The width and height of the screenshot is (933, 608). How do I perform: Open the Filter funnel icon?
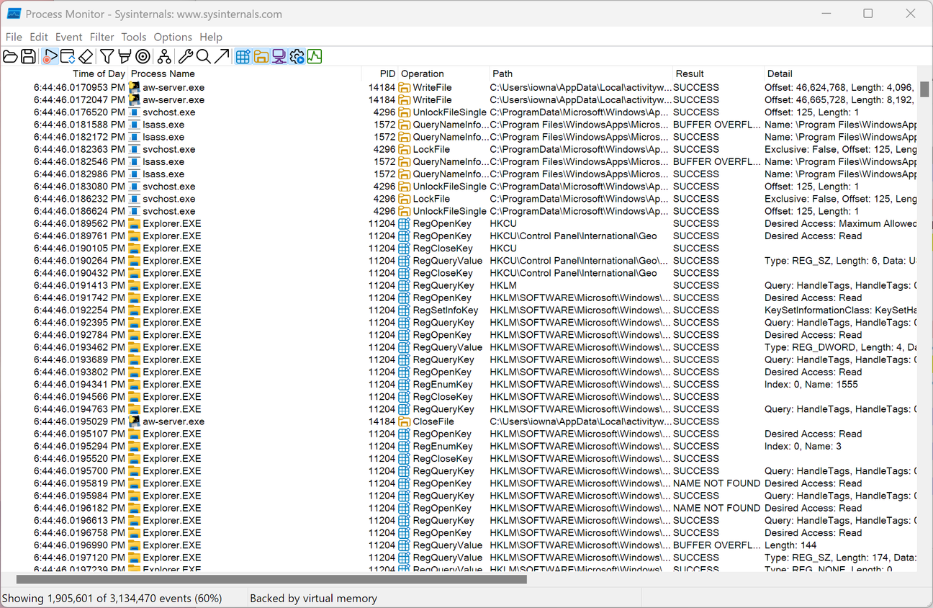(107, 56)
